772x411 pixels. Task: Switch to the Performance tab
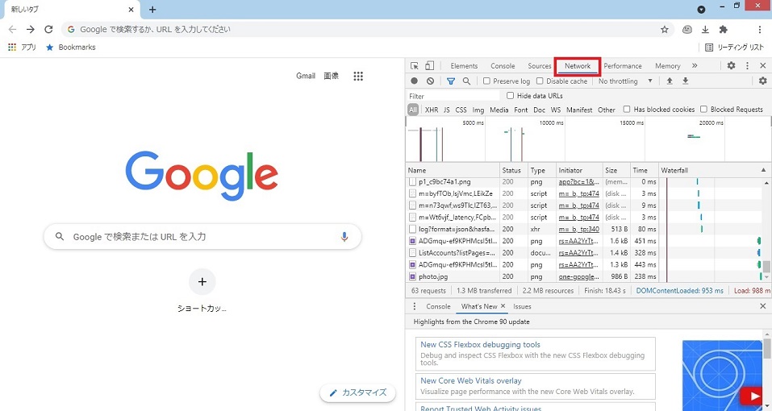point(623,66)
